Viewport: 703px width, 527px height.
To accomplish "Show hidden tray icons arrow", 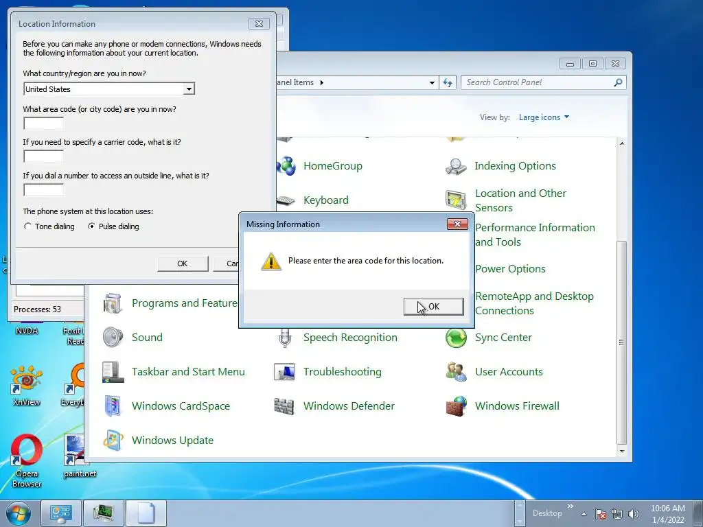I will point(584,514).
